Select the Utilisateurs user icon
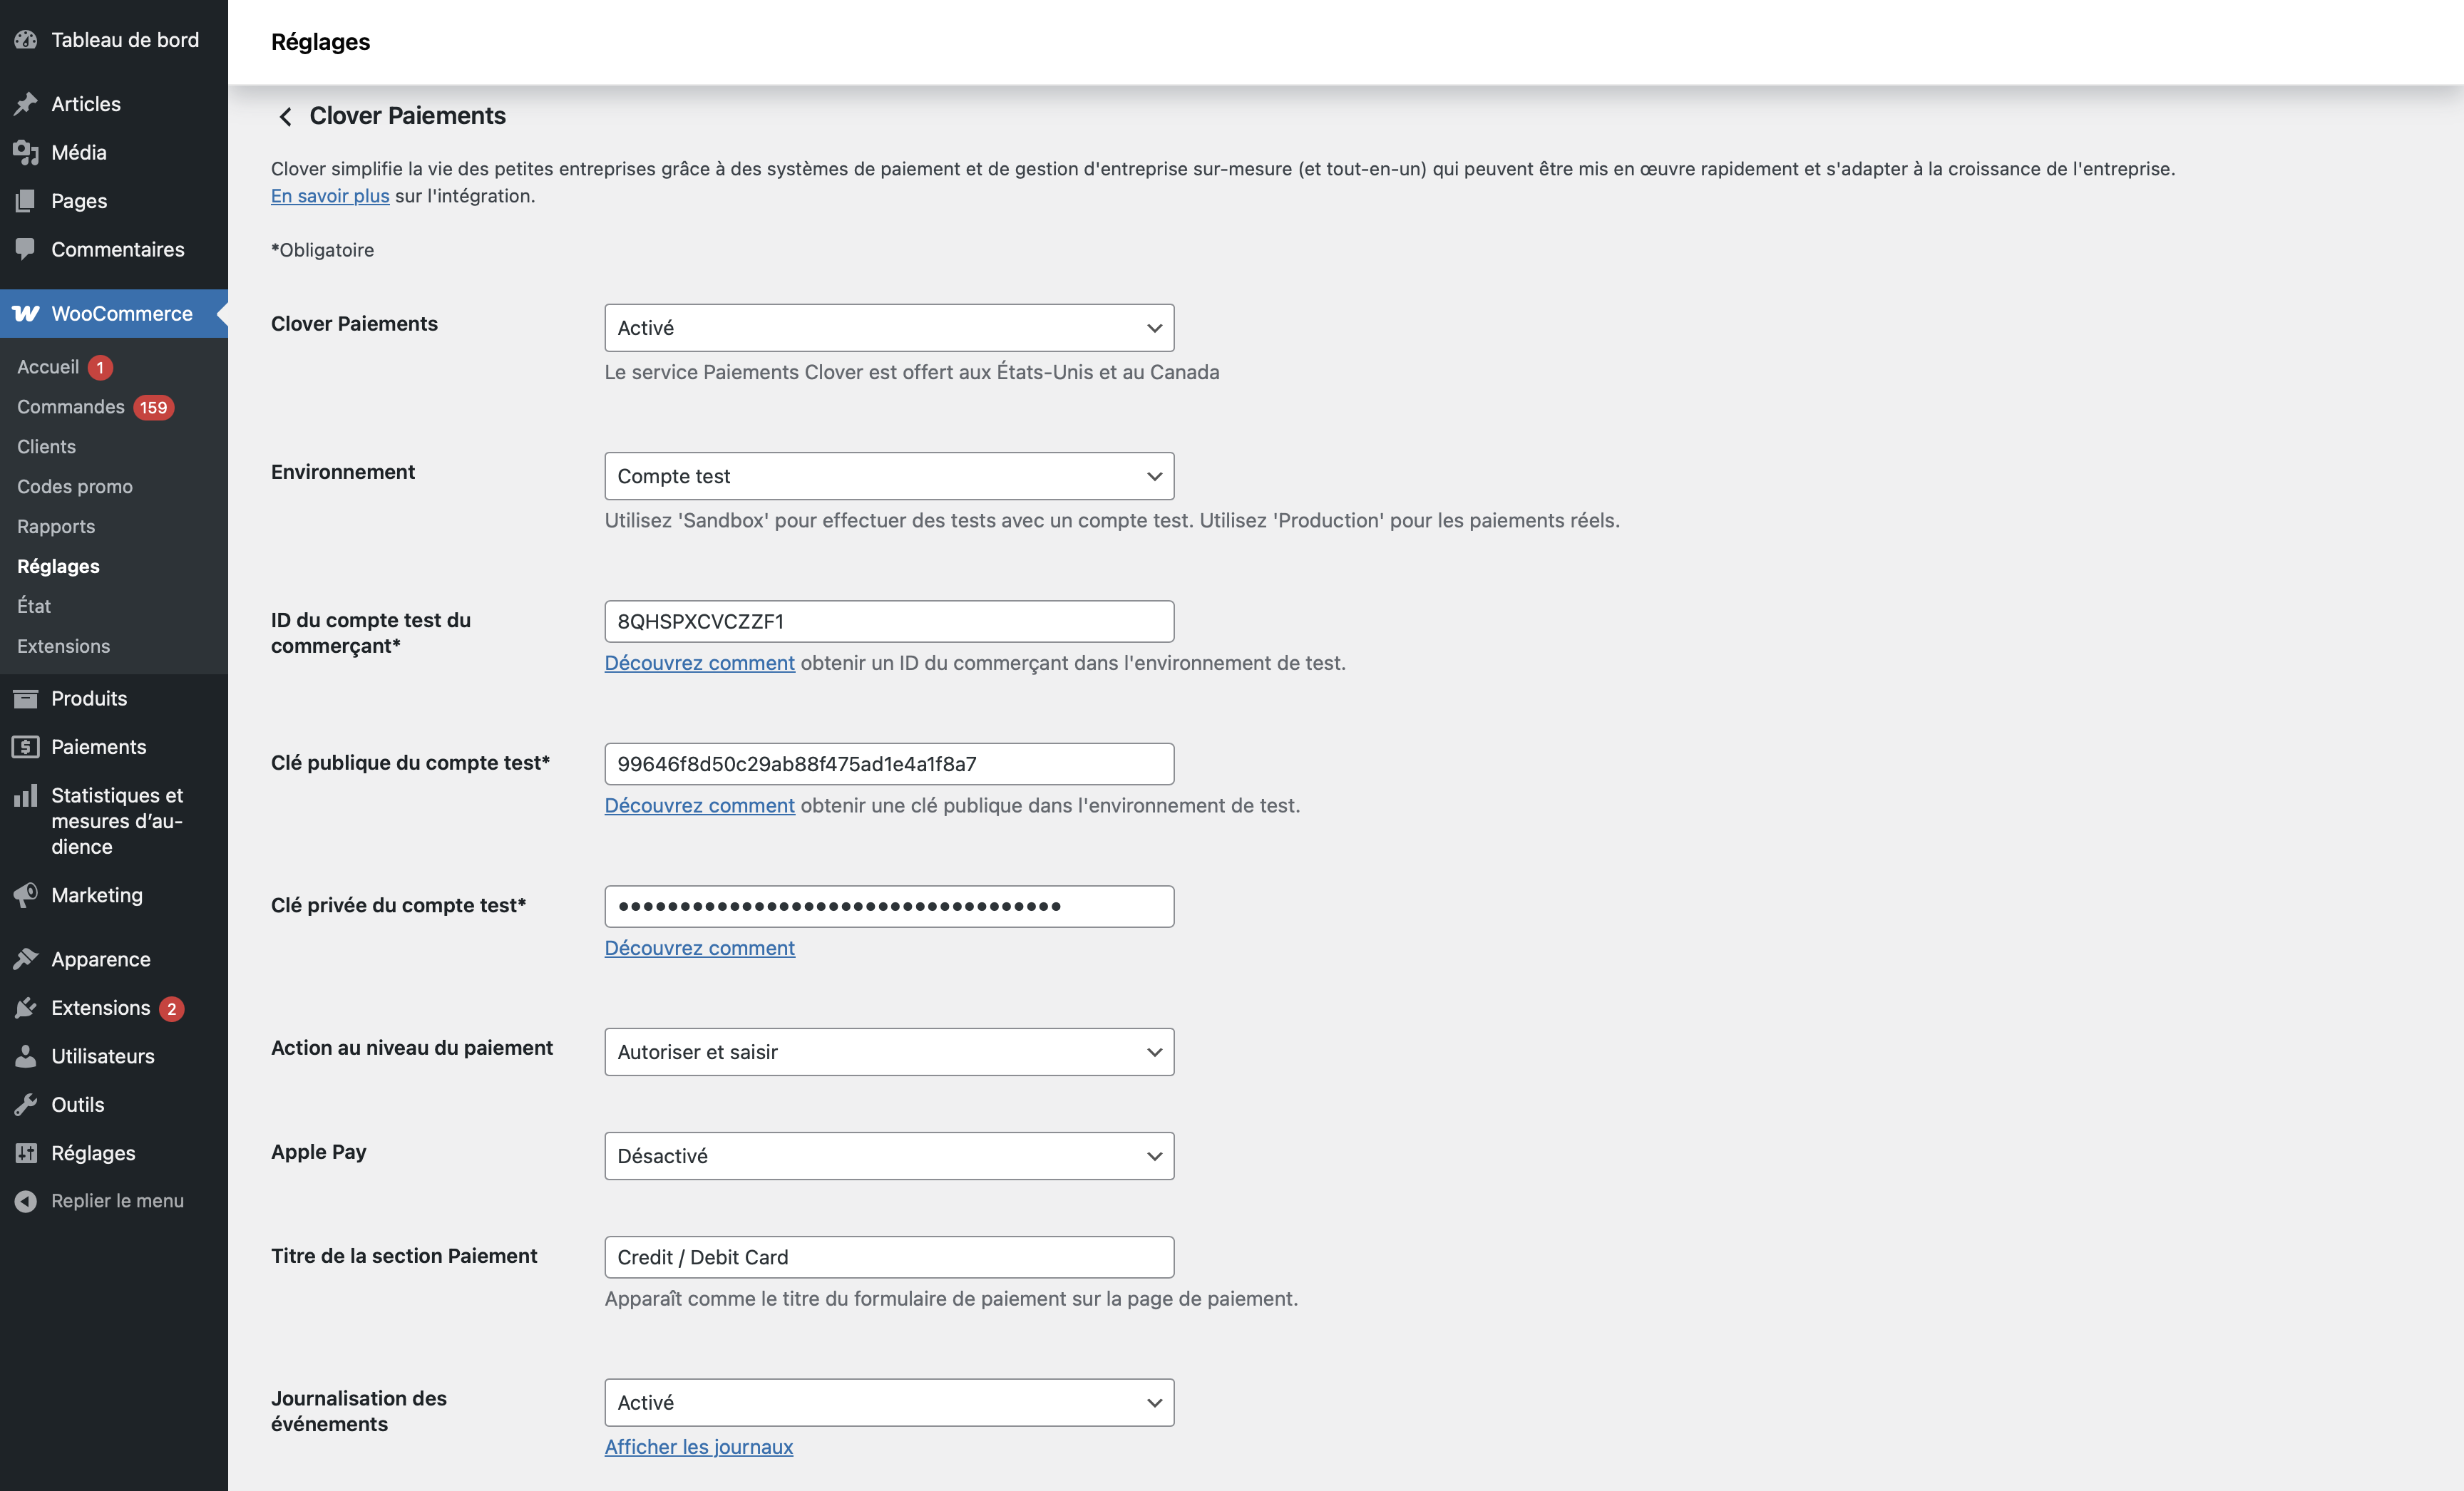The height and width of the screenshot is (1491, 2464). click(x=26, y=1056)
